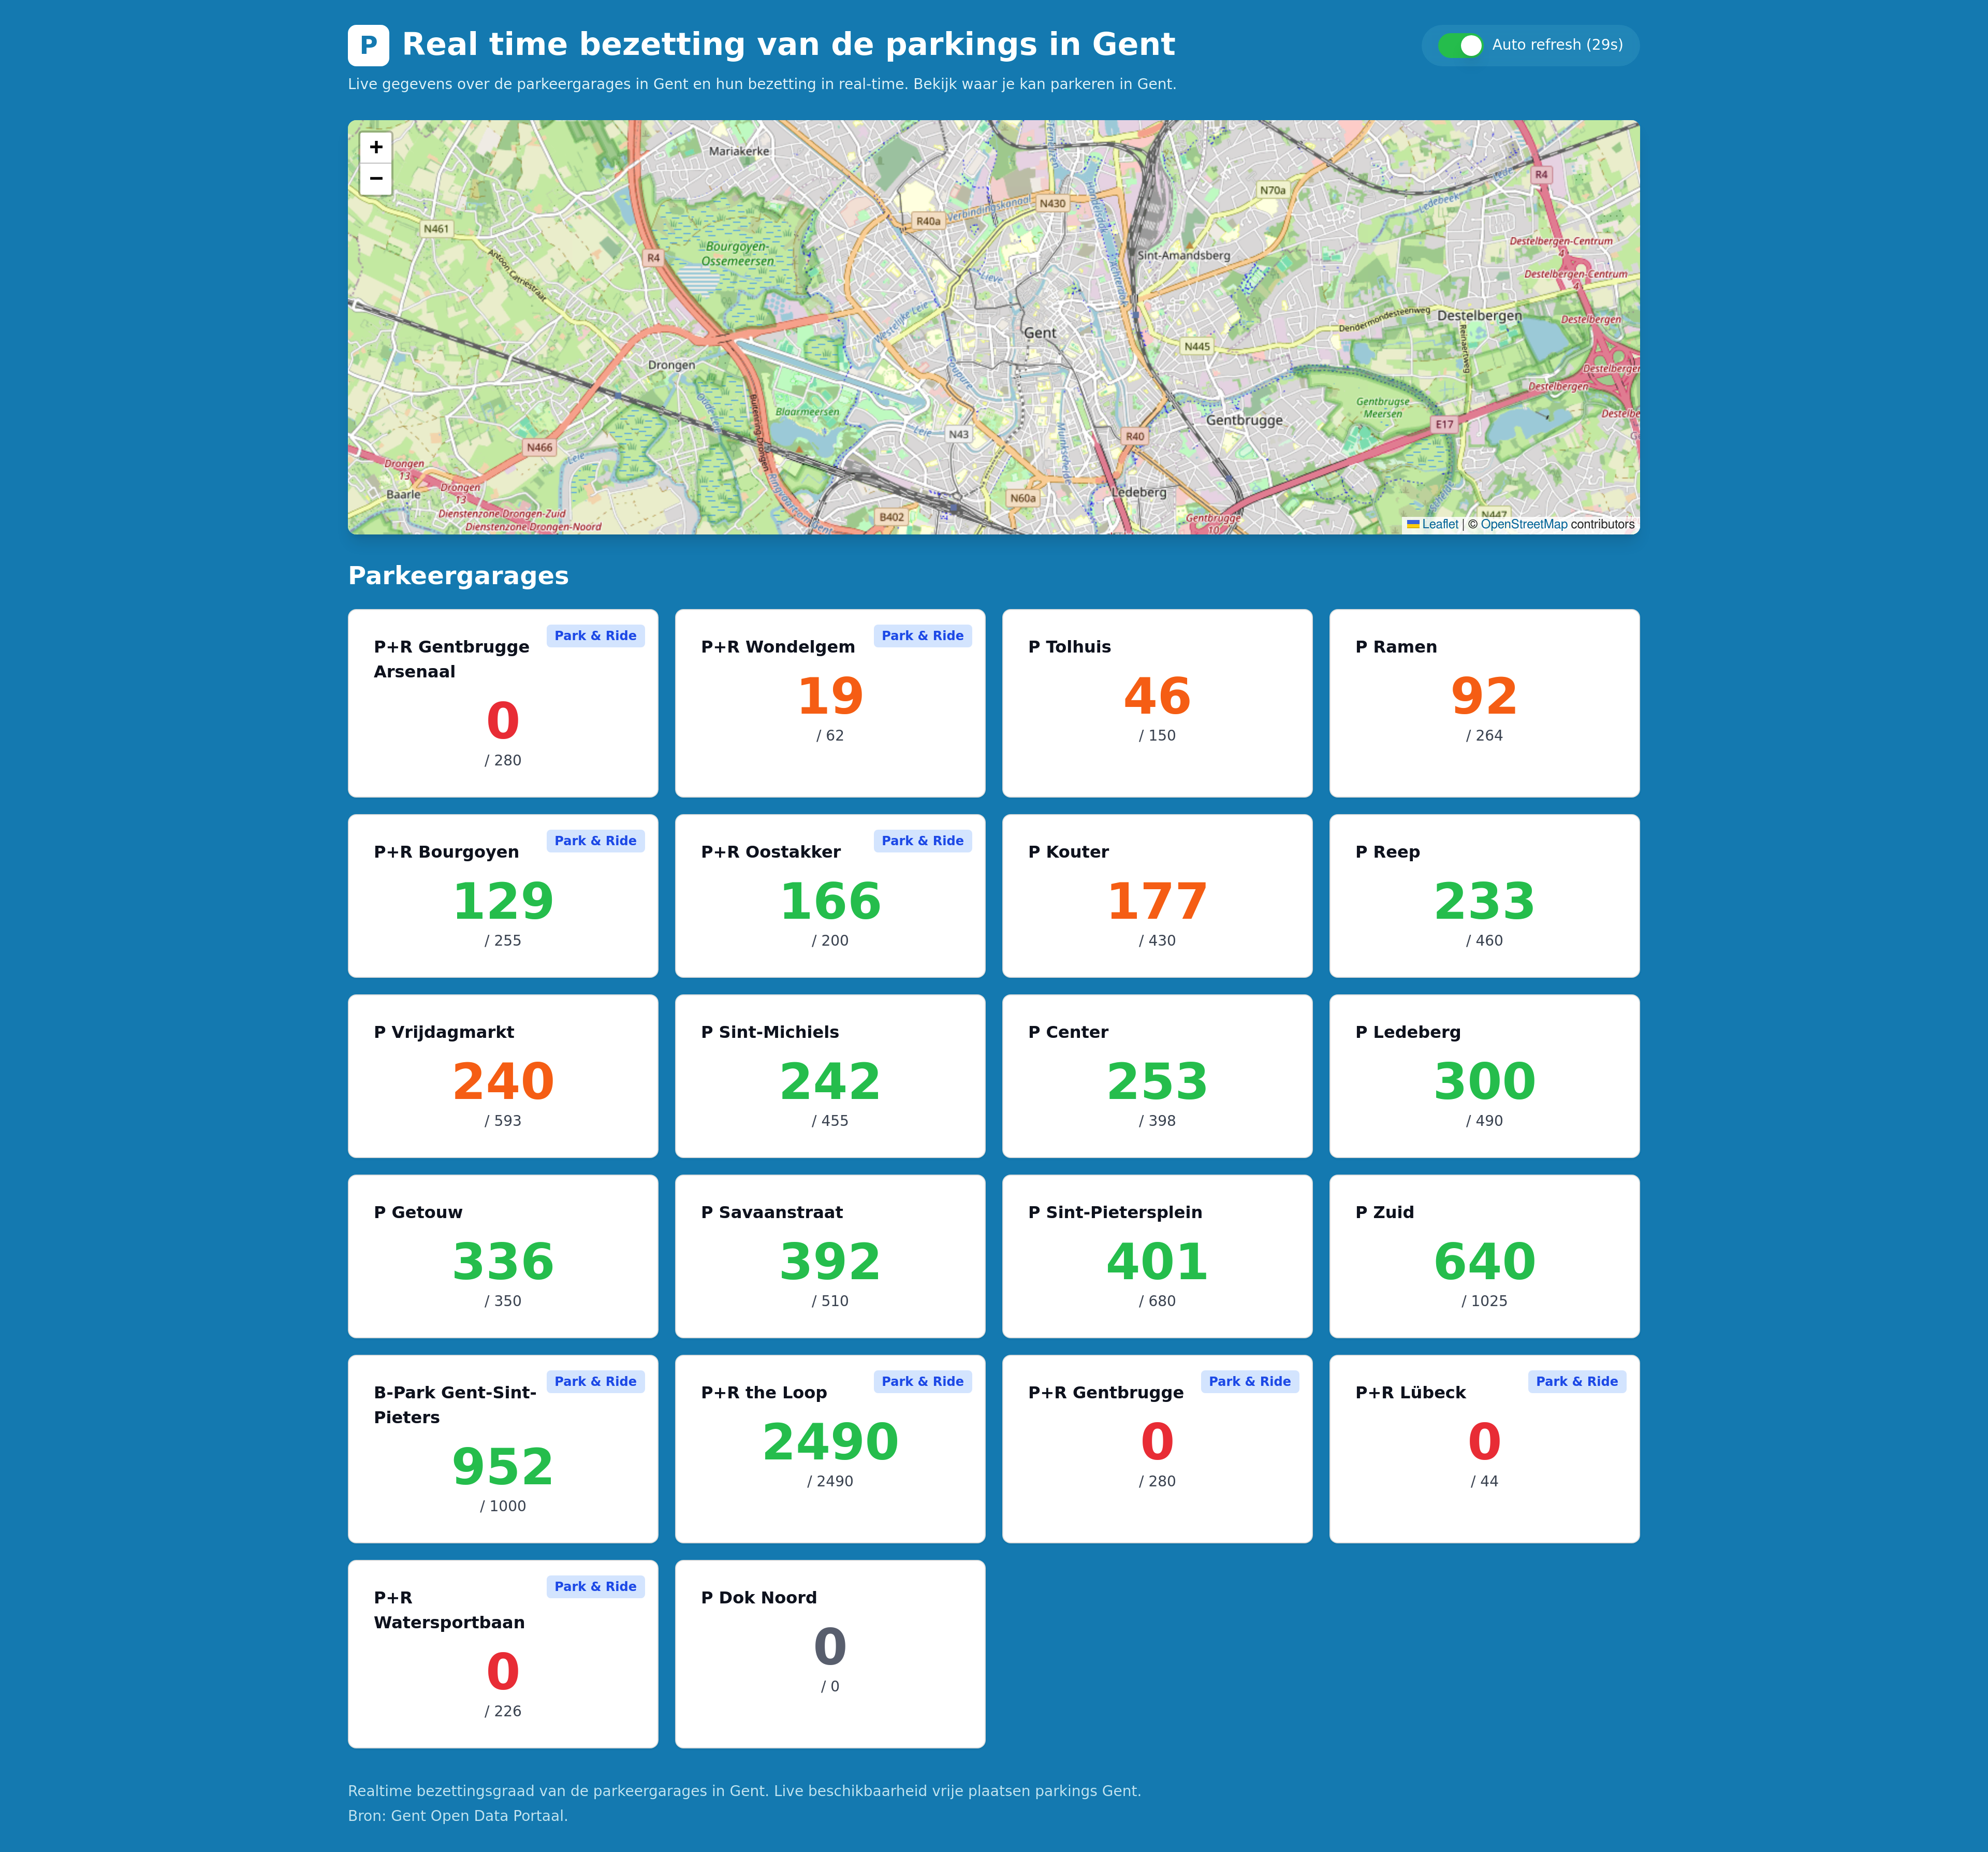
Task: Click the P+R Gentbrugge Arsenaal card
Action: pos(502,702)
